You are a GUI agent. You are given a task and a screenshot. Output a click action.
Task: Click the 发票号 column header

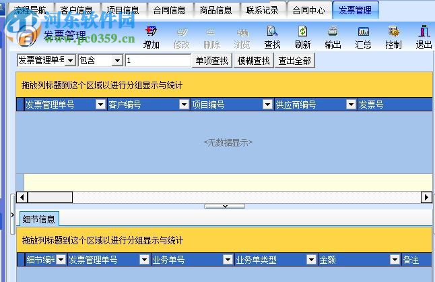(395, 105)
